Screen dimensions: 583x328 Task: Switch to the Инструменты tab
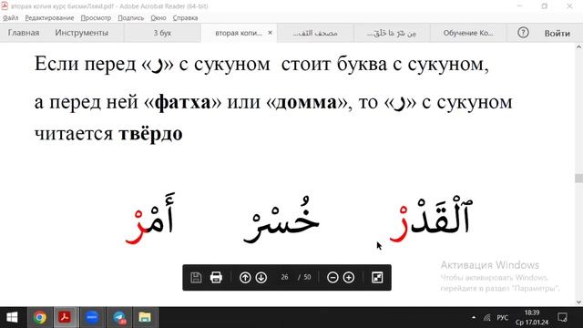[x=81, y=33]
